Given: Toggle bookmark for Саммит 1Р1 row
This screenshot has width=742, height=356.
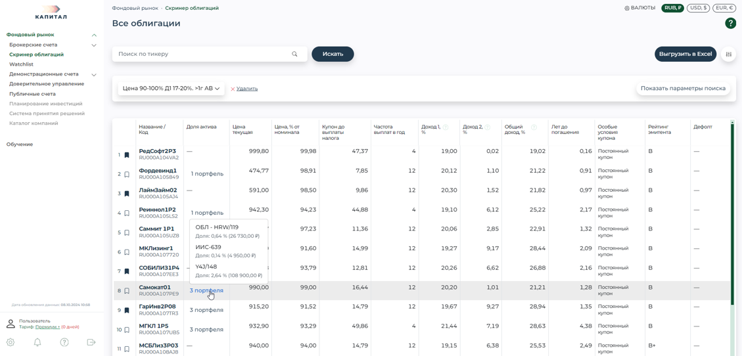Looking at the screenshot, I should coord(127,233).
